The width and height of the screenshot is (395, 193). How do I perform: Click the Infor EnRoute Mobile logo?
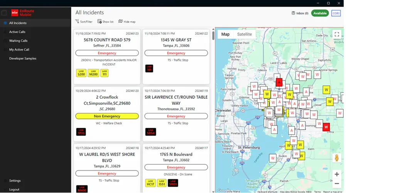point(23,13)
